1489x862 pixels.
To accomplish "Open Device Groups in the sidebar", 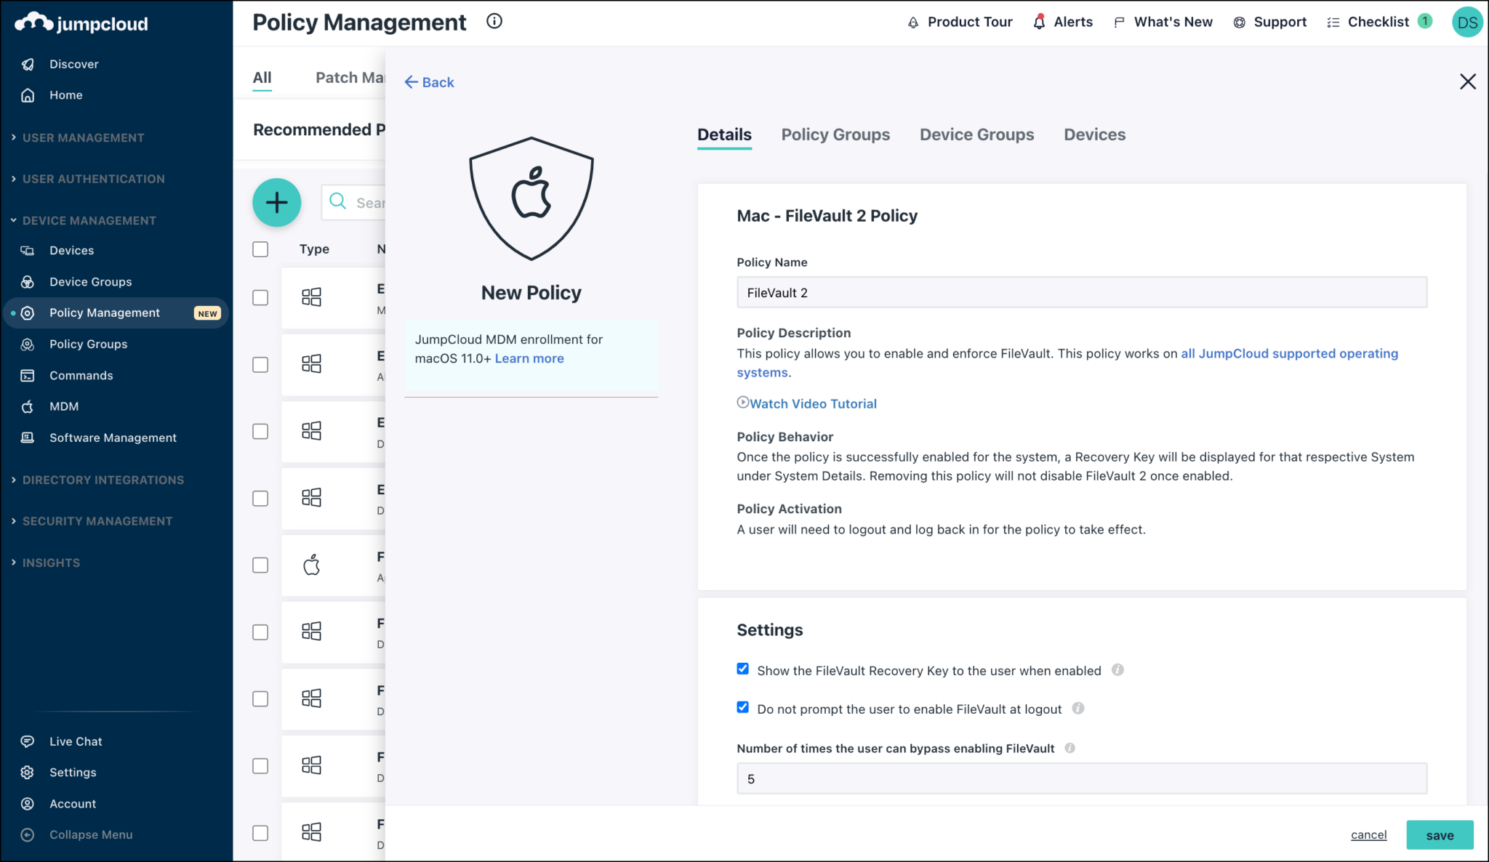I will pos(90,282).
